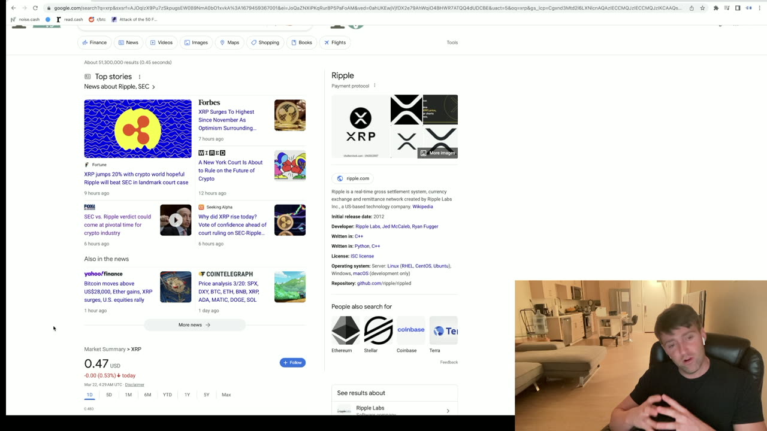Click the Forbes article coin thumbnail
This screenshot has width=767, height=431.
coord(290,115)
